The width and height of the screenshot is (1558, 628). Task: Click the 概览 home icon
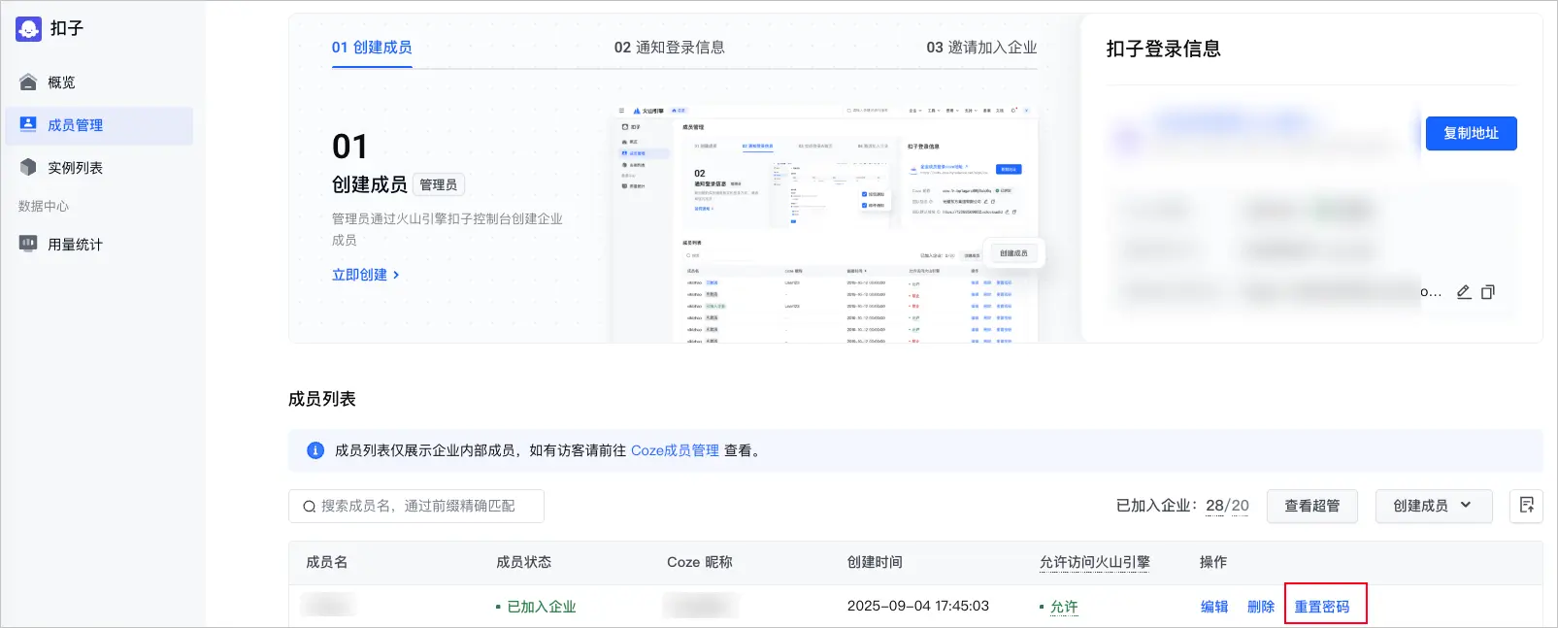28,83
